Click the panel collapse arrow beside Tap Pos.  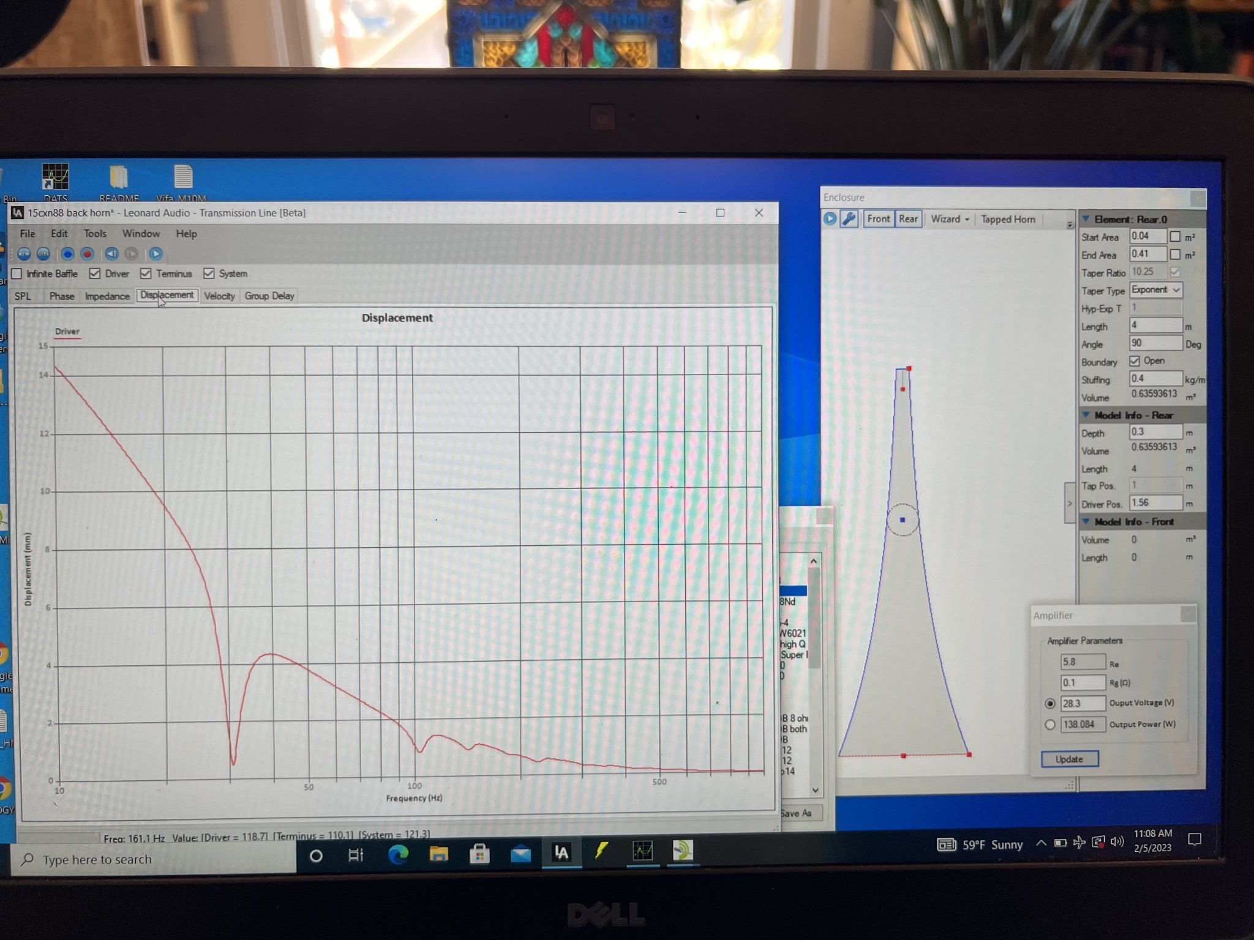1070,503
